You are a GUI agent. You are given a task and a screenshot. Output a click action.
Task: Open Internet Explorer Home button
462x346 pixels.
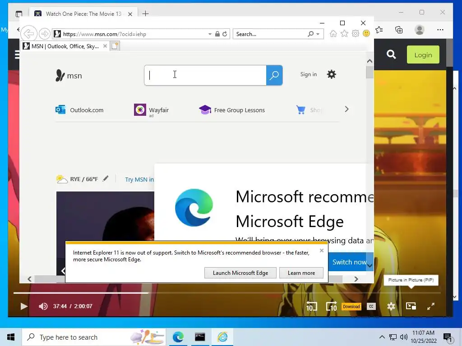click(x=333, y=34)
